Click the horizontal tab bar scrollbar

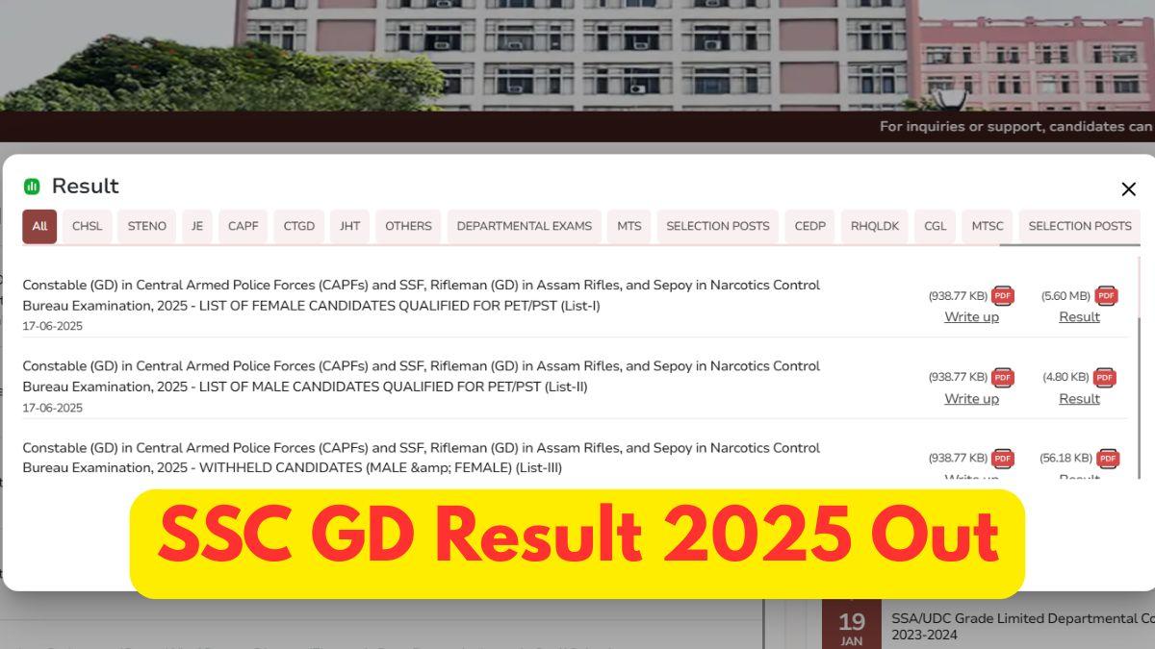1068,245
